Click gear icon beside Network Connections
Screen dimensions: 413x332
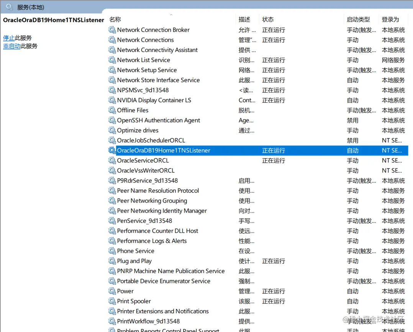pos(112,40)
